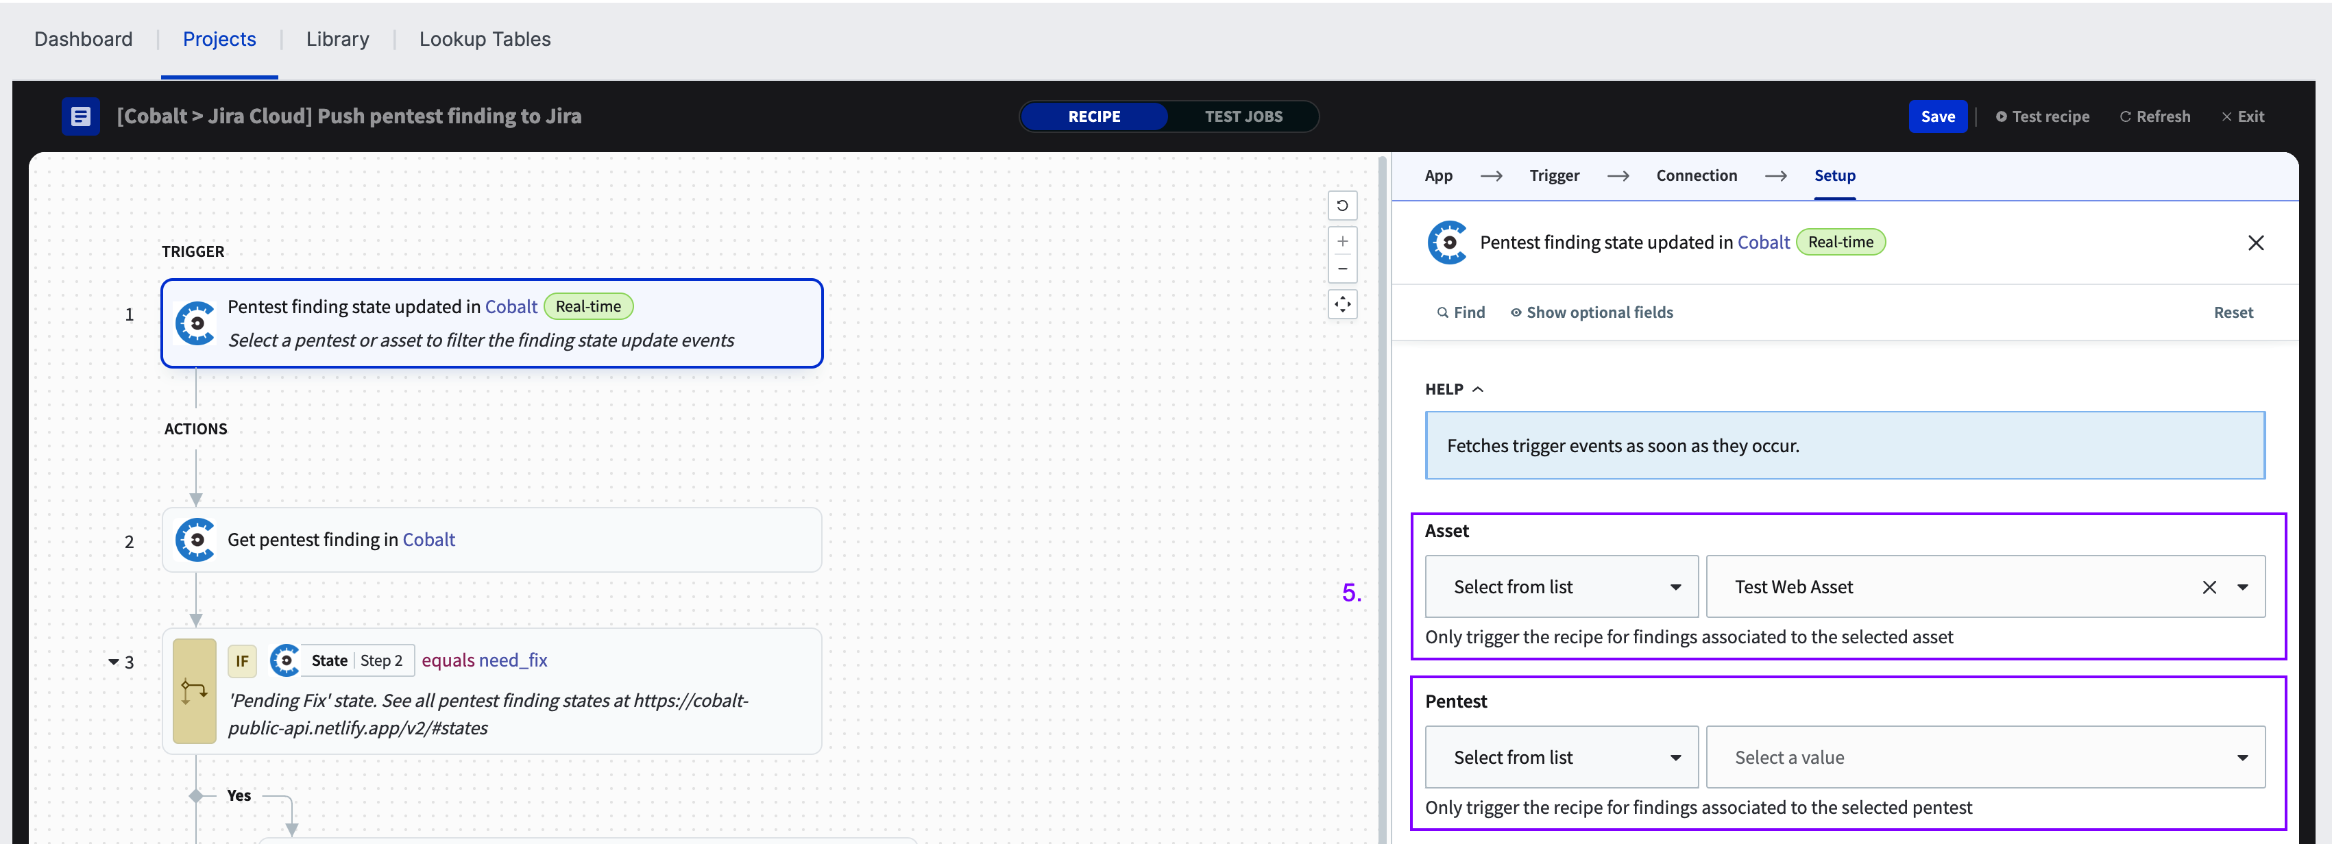Expand Show optional fields section
This screenshot has width=2332, height=844.
click(1590, 310)
